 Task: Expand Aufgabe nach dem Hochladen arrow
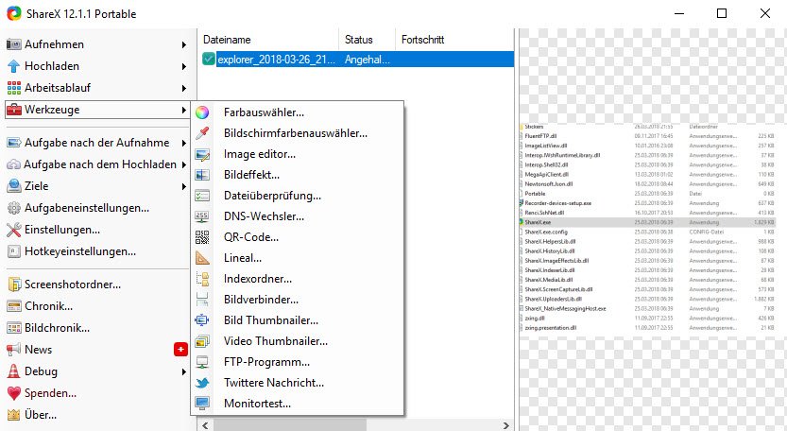click(184, 164)
